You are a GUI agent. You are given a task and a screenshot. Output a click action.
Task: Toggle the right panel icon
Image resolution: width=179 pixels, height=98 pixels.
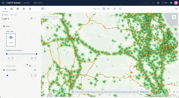[176, 9]
